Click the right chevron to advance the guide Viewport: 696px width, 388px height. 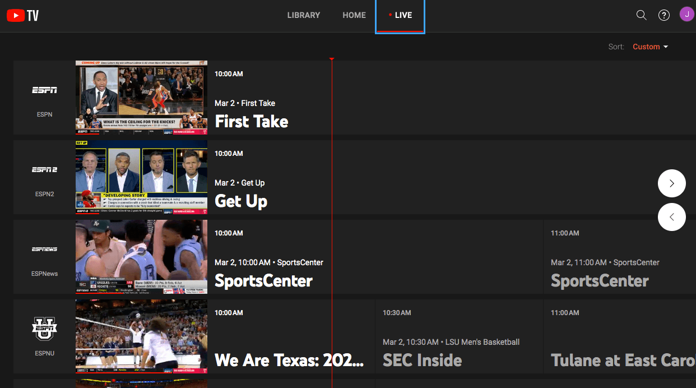click(x=671, y=183)
